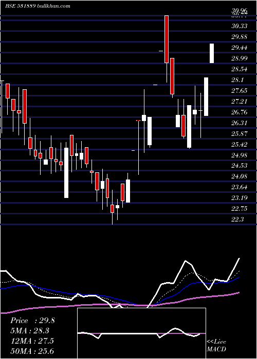Click the BSE bullkhan.com chart title
This screenshot has width=257, height=359.
point(38,6)
